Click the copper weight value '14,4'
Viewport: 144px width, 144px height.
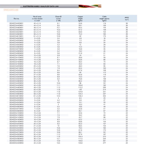tap(80, 47)
